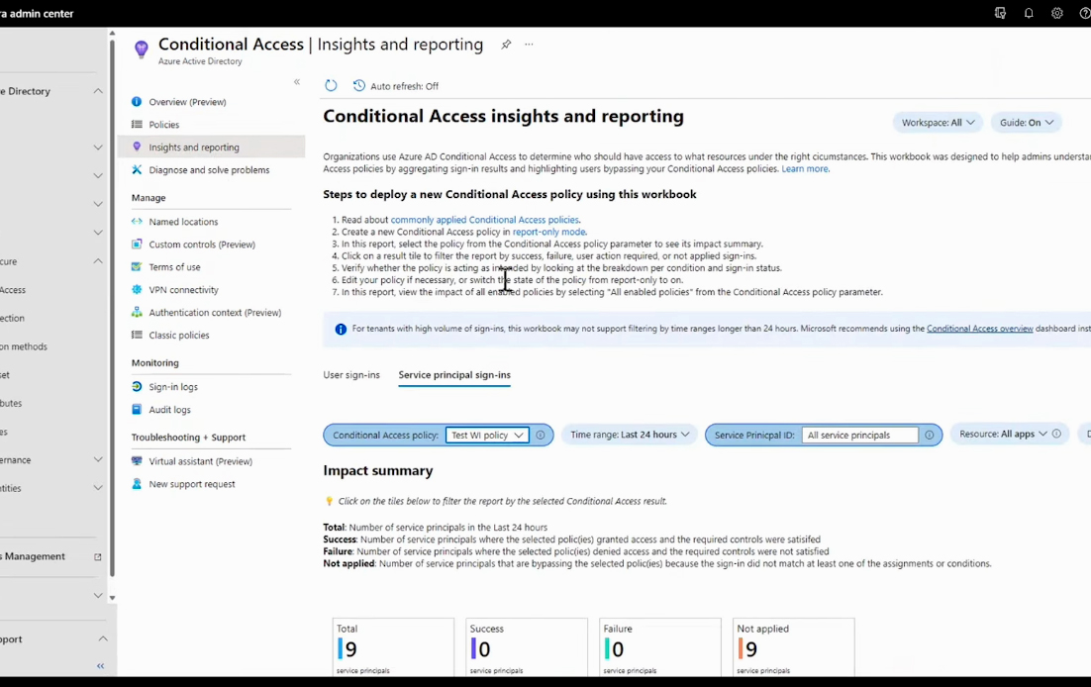This screenshot has height=687, width=1091.
Task: Open the report-only mode link
Action: click(x=549, y=232)
